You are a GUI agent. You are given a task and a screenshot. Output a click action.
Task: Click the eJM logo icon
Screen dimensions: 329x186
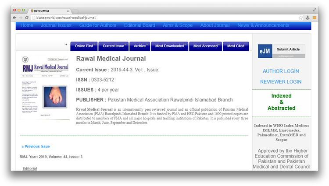tap(265, 51)
